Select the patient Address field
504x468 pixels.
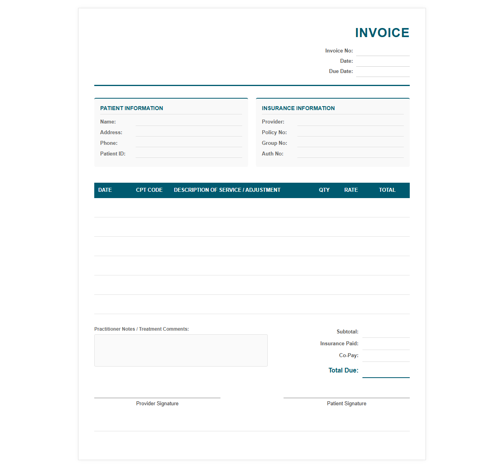[189, 133]
